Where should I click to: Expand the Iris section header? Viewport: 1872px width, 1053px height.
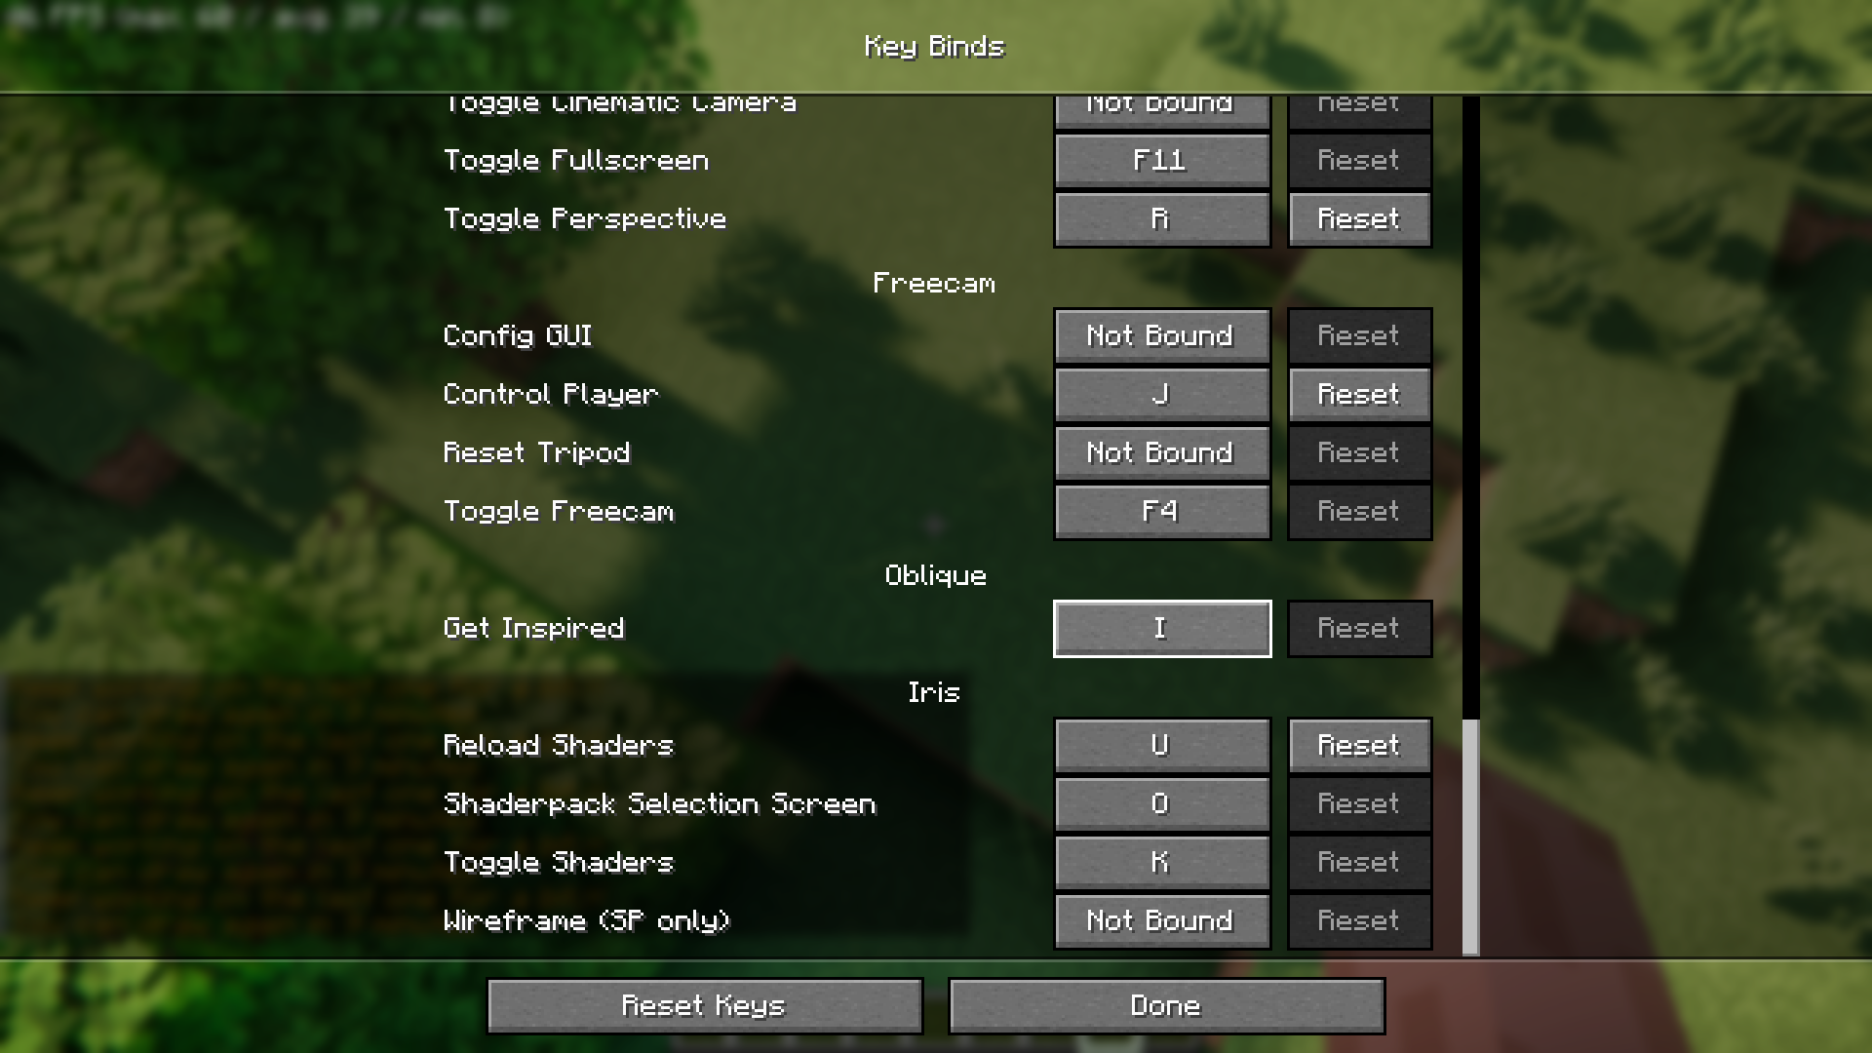click(935, 691)
